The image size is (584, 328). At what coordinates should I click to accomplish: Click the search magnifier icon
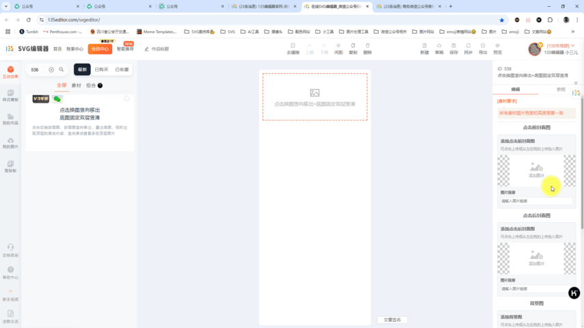tap(62, 70)
